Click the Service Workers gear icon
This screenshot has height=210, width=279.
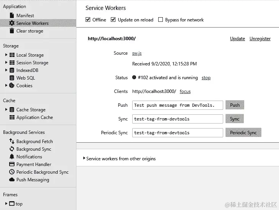pyautogui.click(x=12, y=23)
